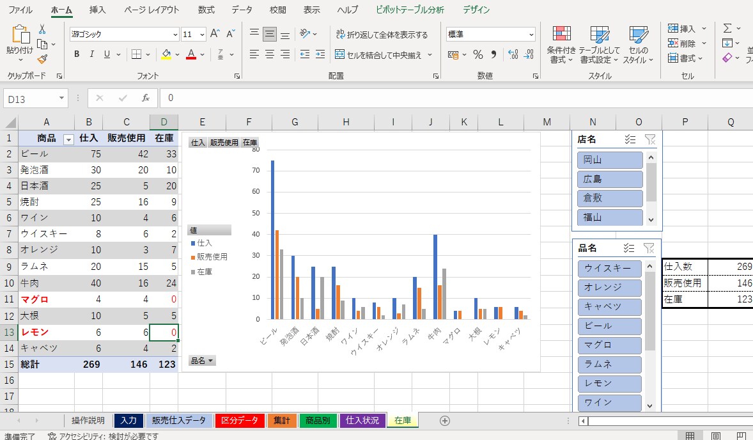Add a new sheet with the plus icon
The height and width of the screenshot is (440, 753).
click(x=445, y=421)
